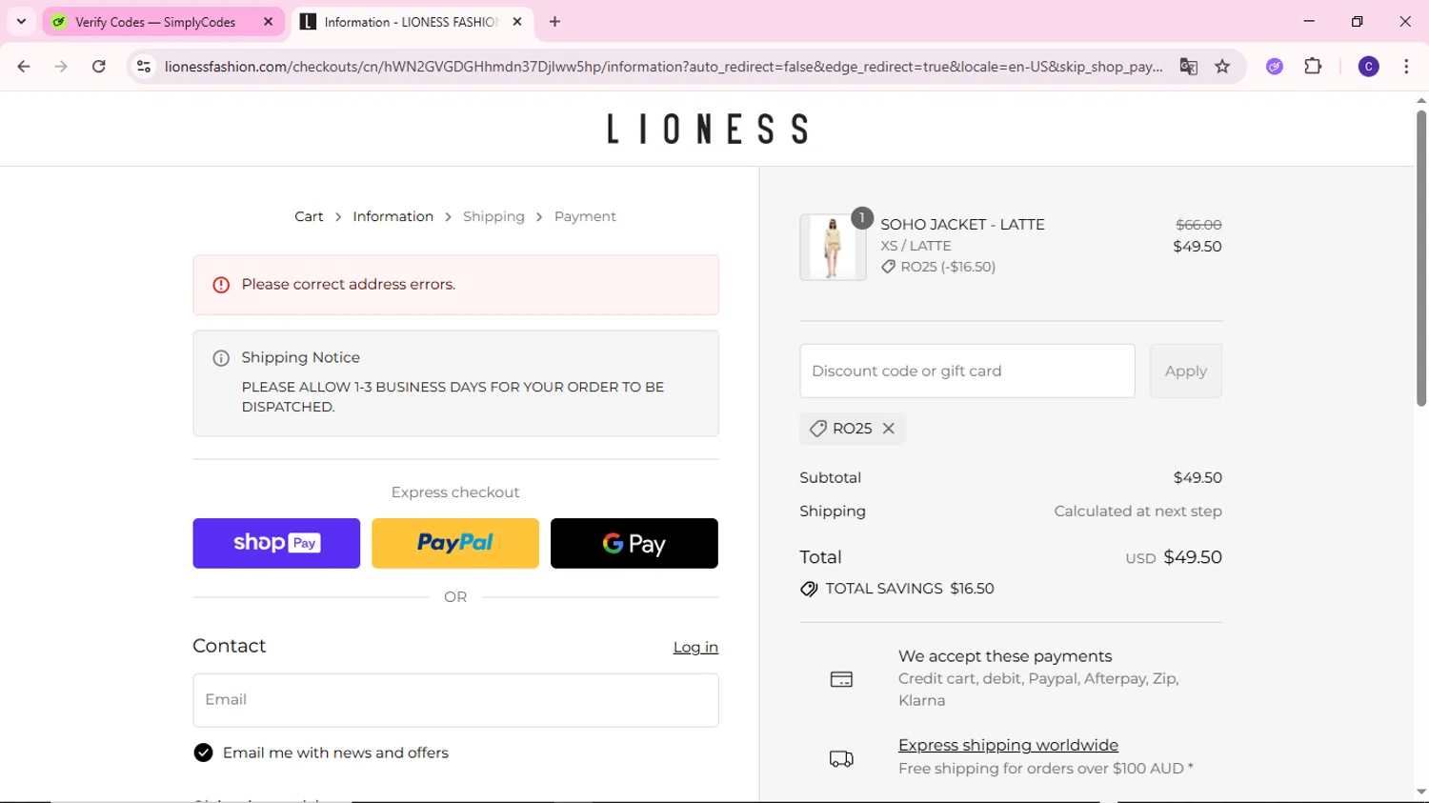Focus the Email input field
The width and height of the screenshot is (1429, 803).
(x=455, y=700)
